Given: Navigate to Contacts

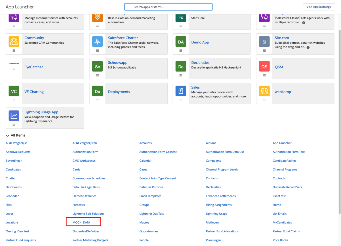Looking at the screenshot, I should coord(212,178).
